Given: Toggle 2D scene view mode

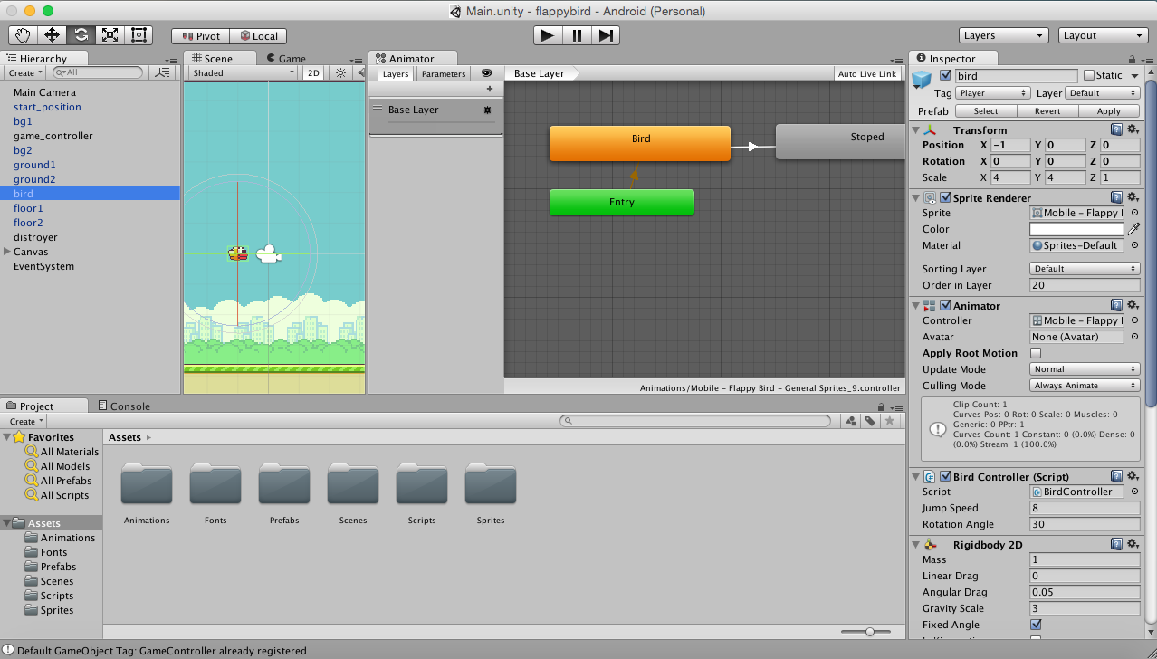Looking at the screenshot, I should click(312, 73).
